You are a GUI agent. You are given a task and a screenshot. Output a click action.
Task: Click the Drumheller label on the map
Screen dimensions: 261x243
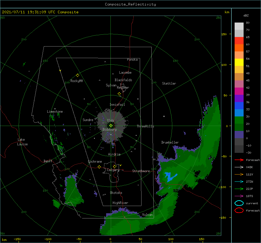click(x=170, y=142)
